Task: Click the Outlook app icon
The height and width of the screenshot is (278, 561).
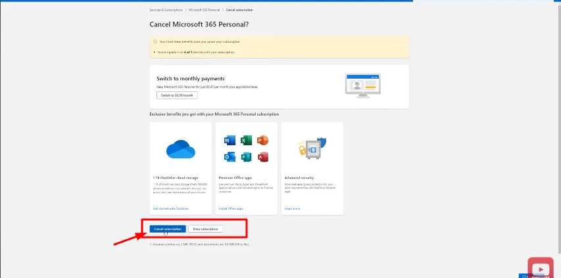Action: (230, 157)
